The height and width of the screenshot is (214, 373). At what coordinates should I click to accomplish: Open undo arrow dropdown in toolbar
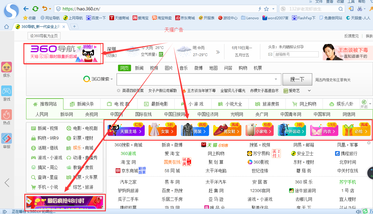50,9
